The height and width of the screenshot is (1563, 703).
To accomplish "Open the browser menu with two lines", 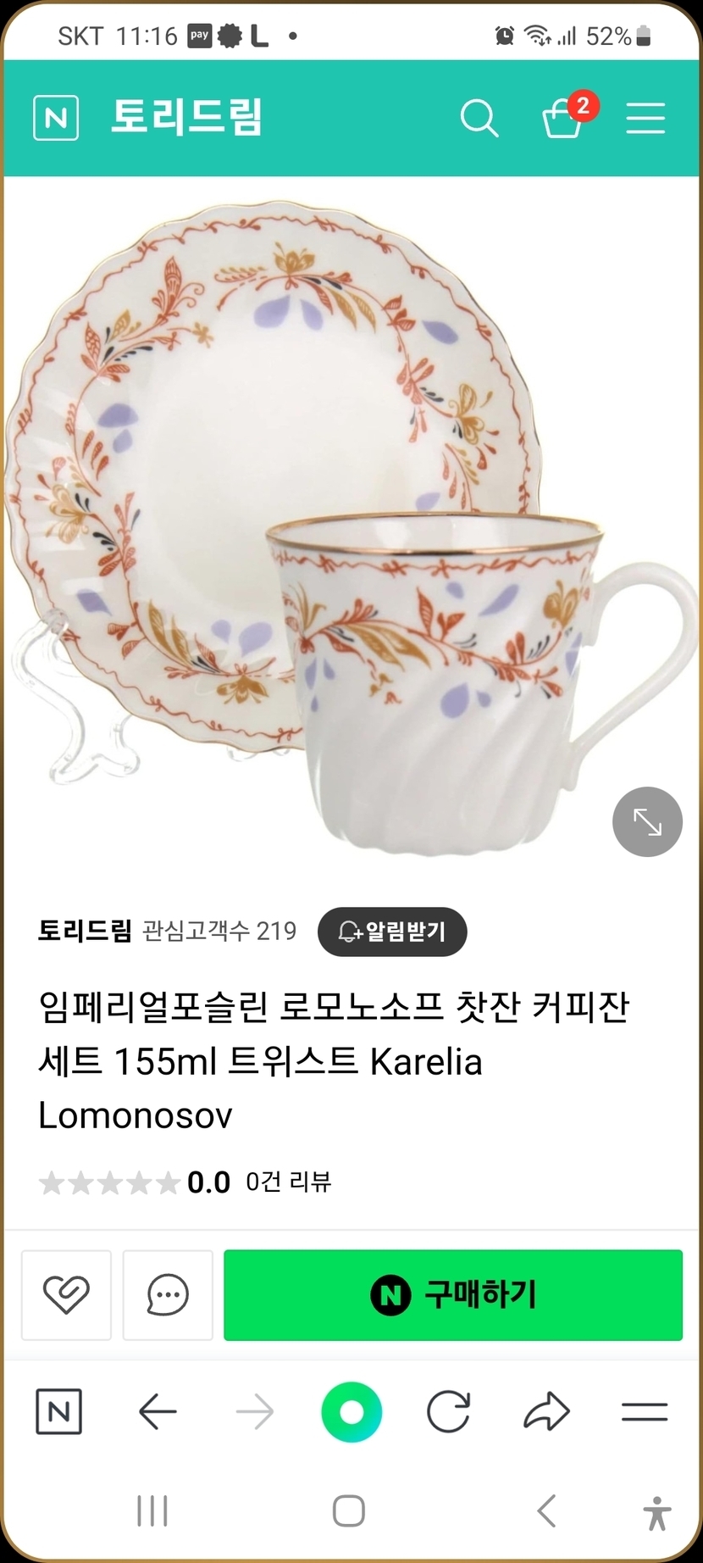I will [x=645, y=1411].
